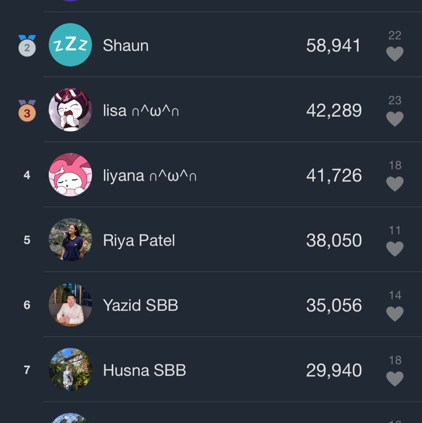Click the rank number 4 beside liyana
The image size is (422, 423).
(x=27, y=175)
